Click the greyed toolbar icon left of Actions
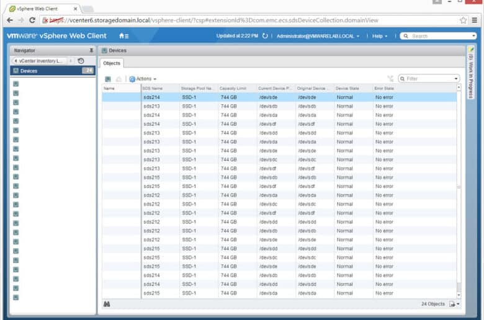Image resolution: width=484 pixels, height=320 pixels. 119,79
